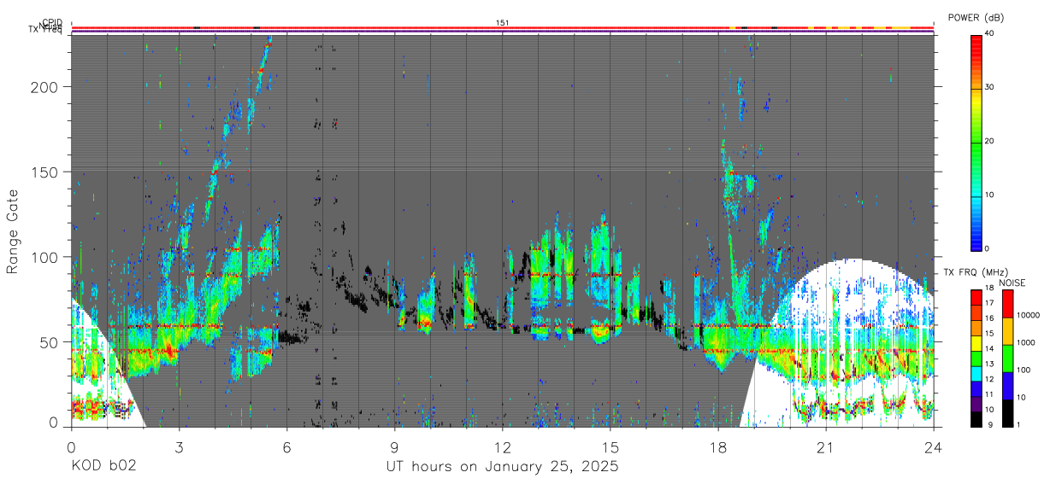The height and width of the screenshot is (484, 1050).
Task: Click the "9" UT hour tick label
Action: (x=395, y=446)
